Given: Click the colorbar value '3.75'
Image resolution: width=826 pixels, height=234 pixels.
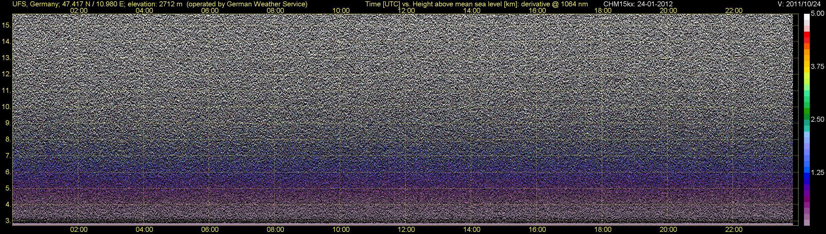Looking at the screenshot, I should tap(818, 67).
